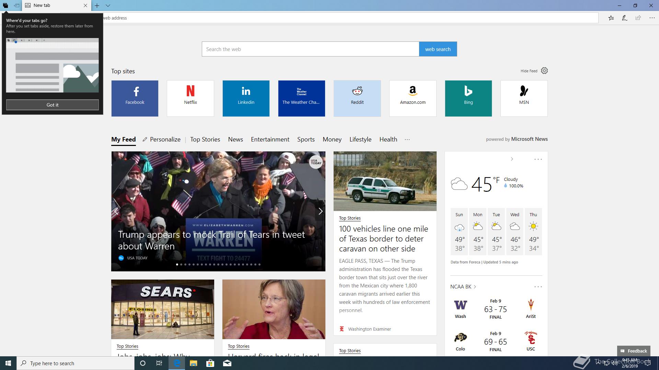Open The Weather Channel tile
The width and height of the screenshot is (659, 370).
click(x=302, y=98)
